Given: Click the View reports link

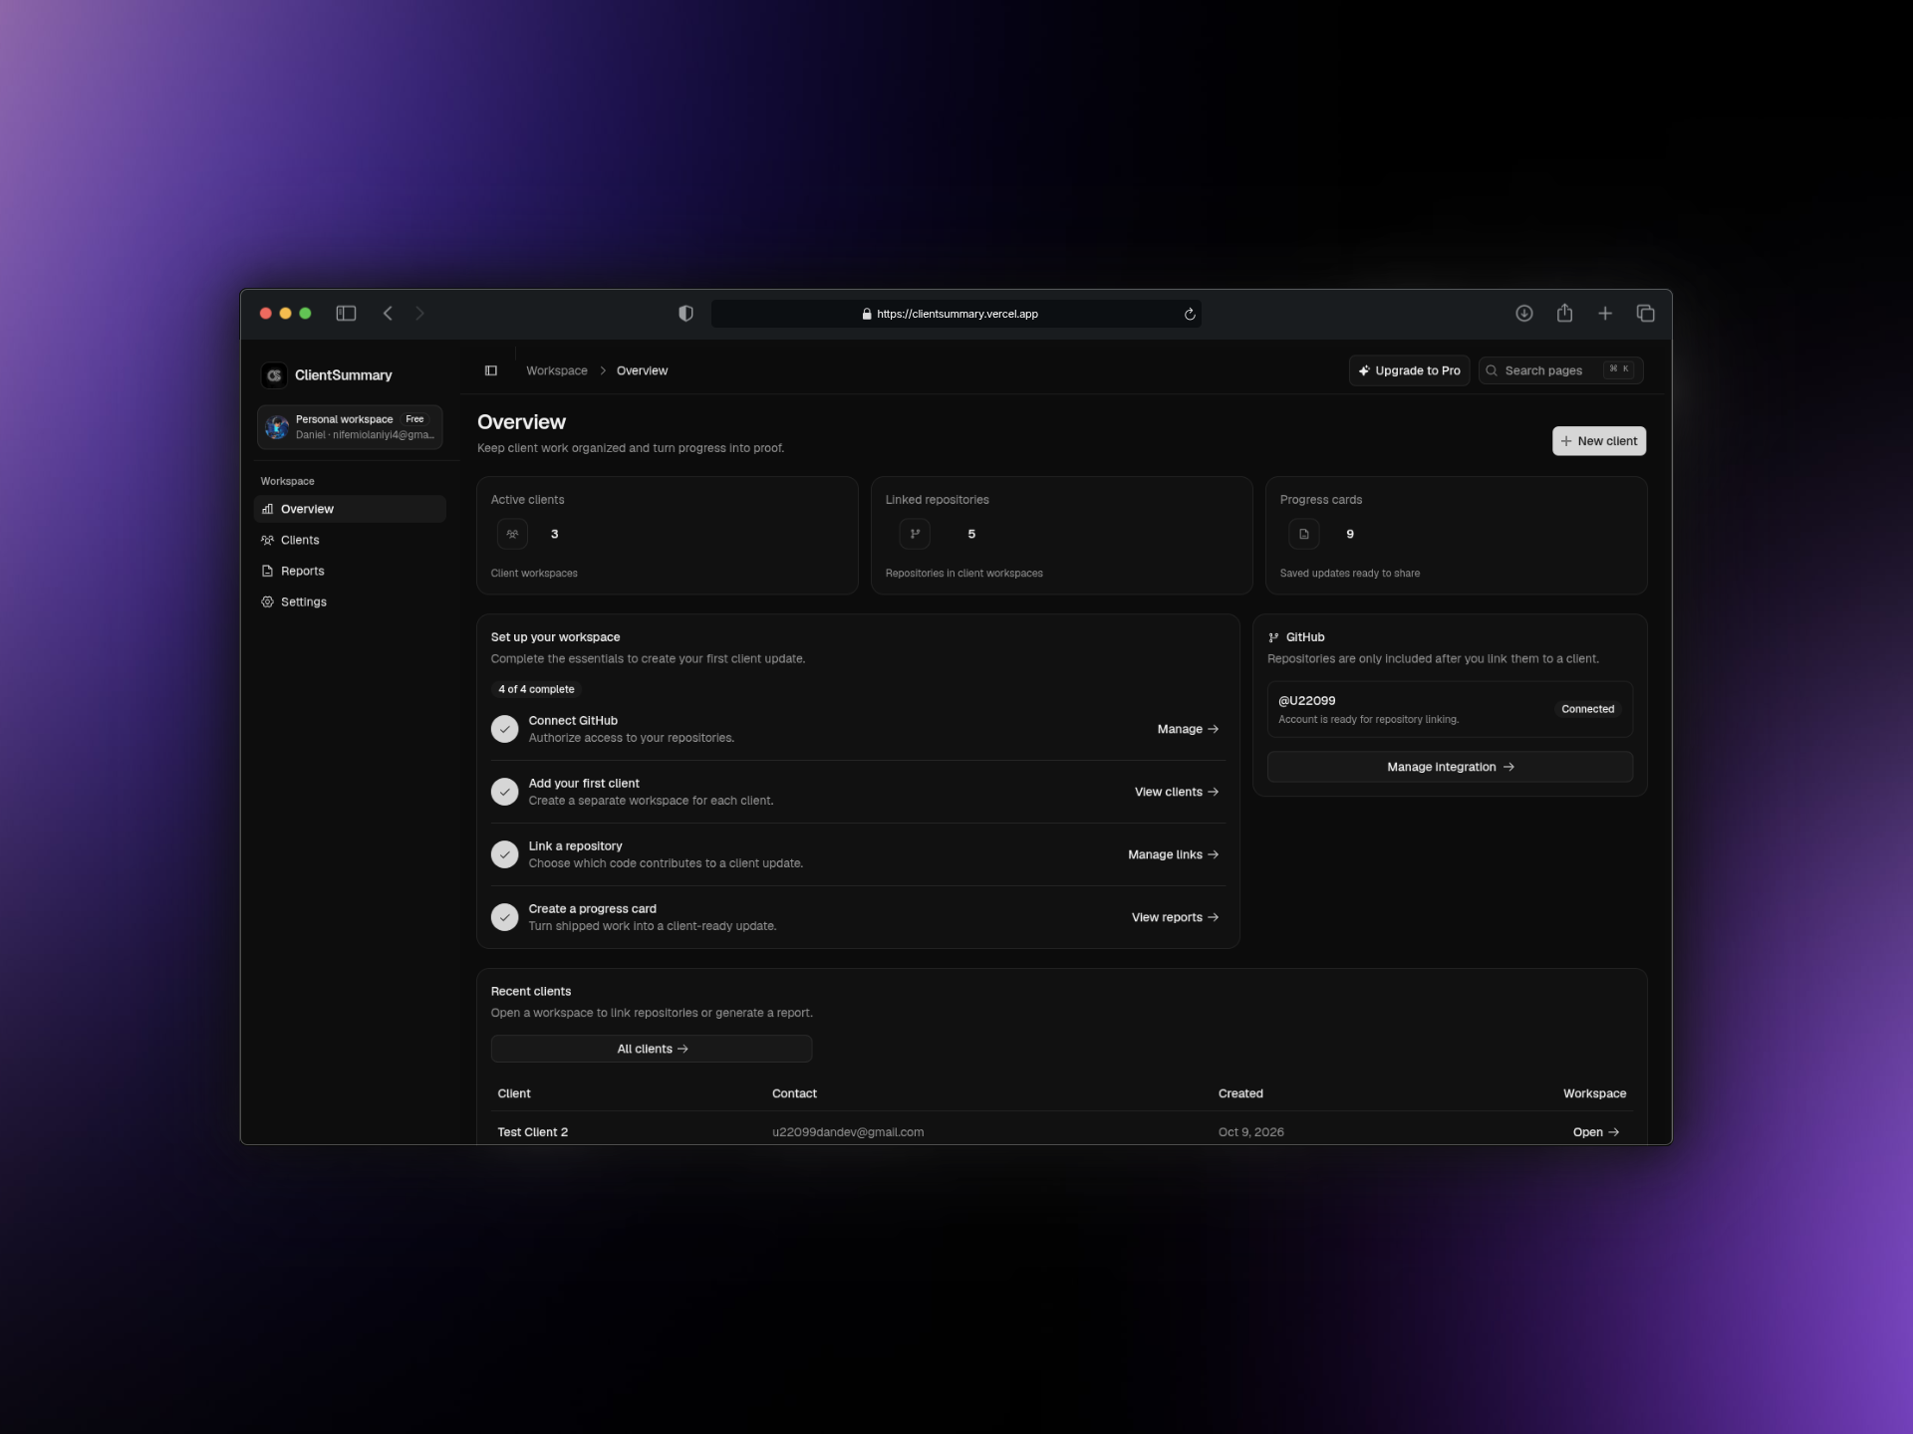Looking at the screenshot, I should [1176, 917].
